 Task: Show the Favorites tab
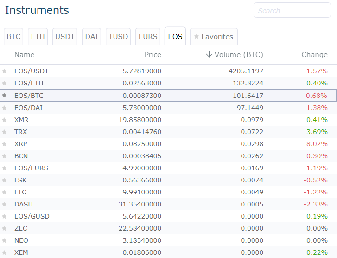214,37
